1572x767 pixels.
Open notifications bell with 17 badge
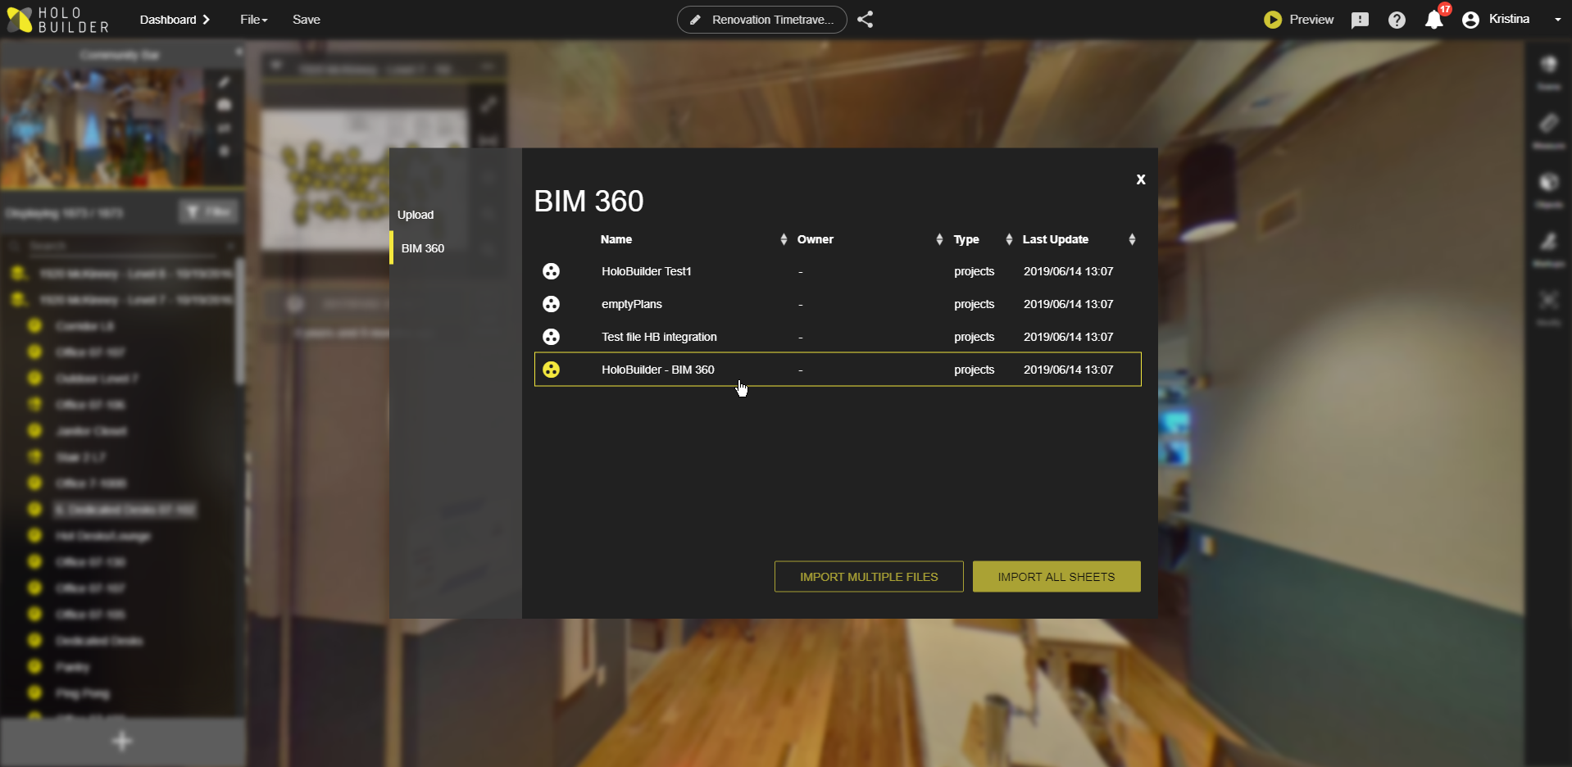(x=1434, y=18)
